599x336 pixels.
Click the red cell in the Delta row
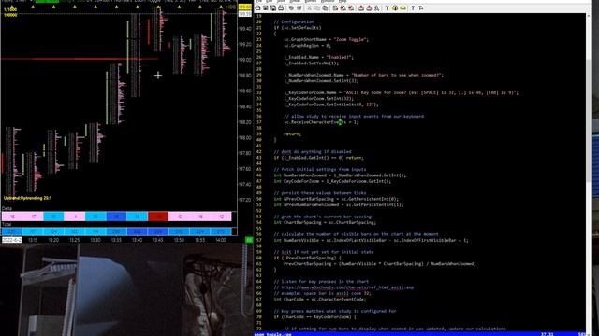(x=158, y=217)
